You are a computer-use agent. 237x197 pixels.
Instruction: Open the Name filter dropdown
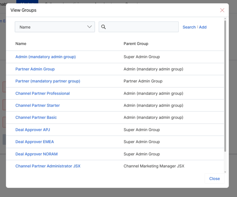(x=55, y=27)
